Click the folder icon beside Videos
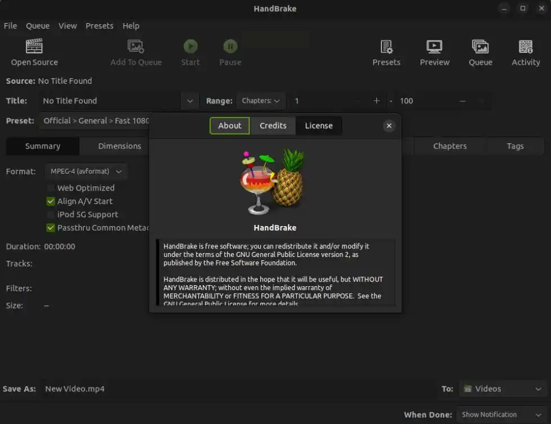The width and height of the screenshot is (551, 424). (468, 389)
